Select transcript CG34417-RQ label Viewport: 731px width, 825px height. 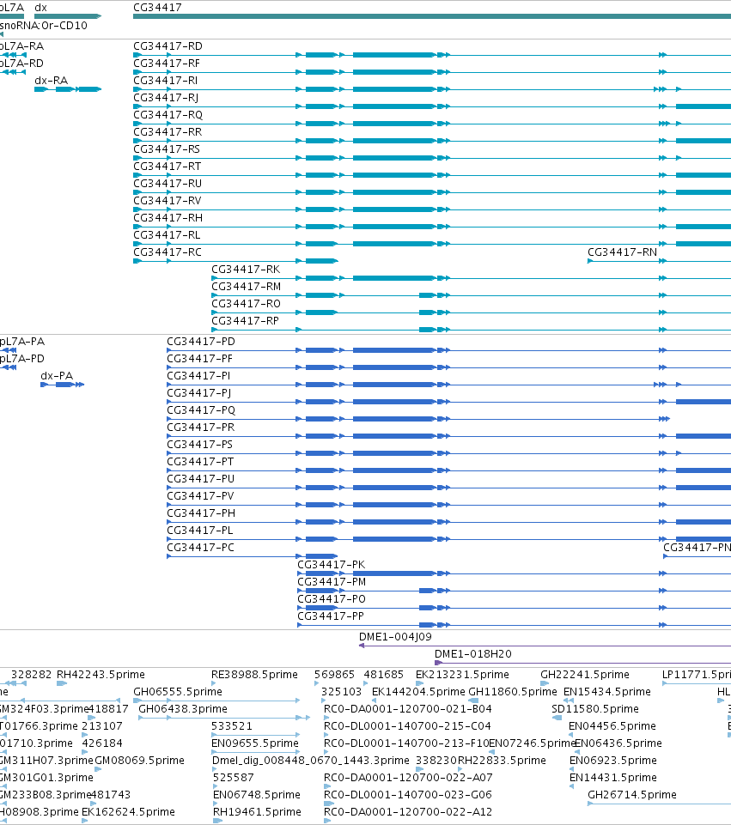(168, 115)
